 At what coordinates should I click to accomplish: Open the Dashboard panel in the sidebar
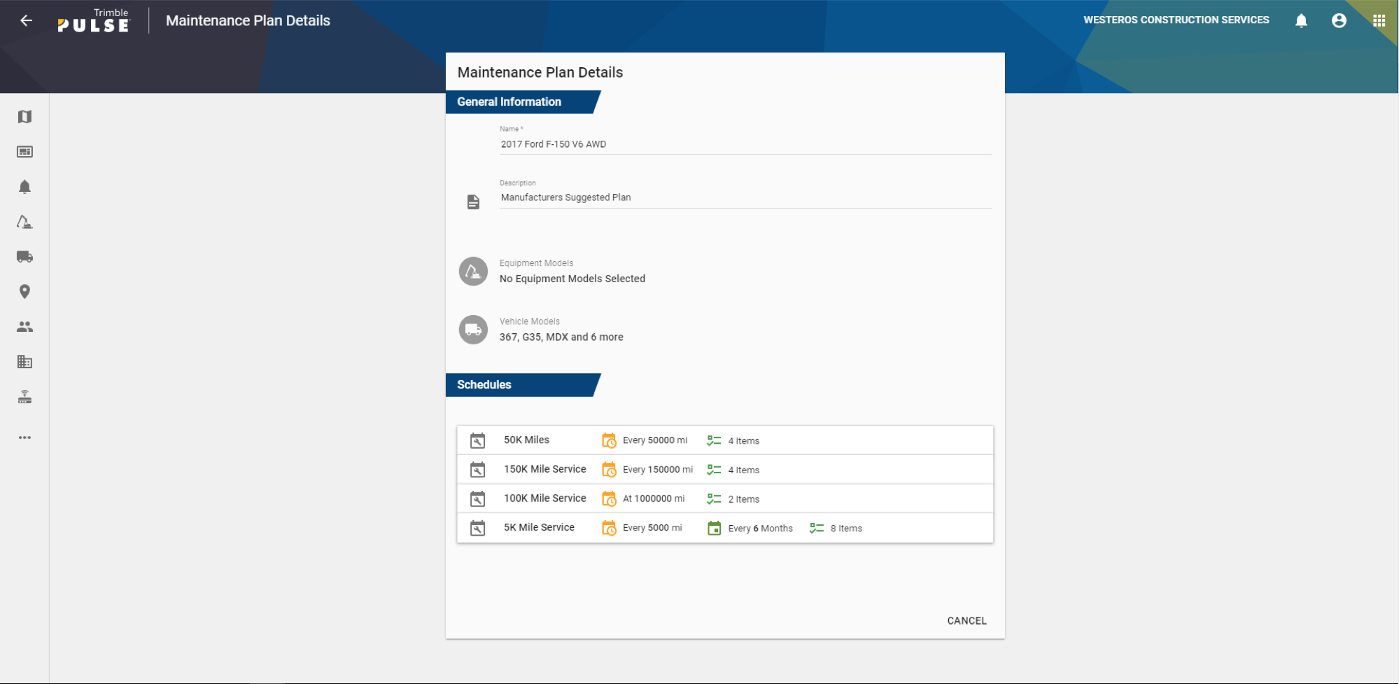click(x=24, y=151)
